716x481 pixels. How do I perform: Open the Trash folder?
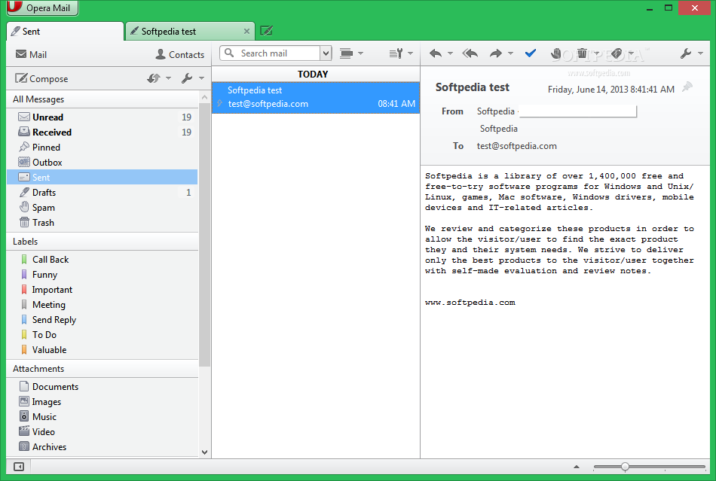[x=103, y=223]
